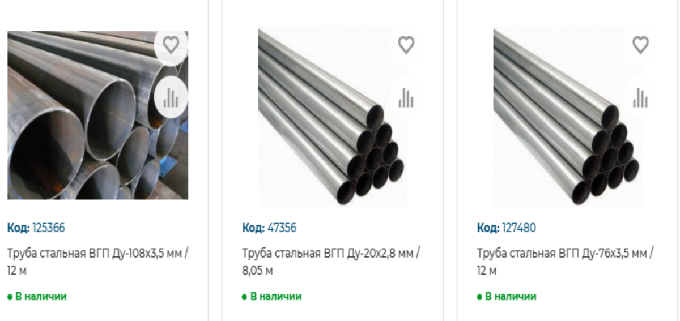Open the Труба стальная ВГП Ду-76x3,5 мм link
This screenshot has width=680, height=321.
click(x=566, y=262)
